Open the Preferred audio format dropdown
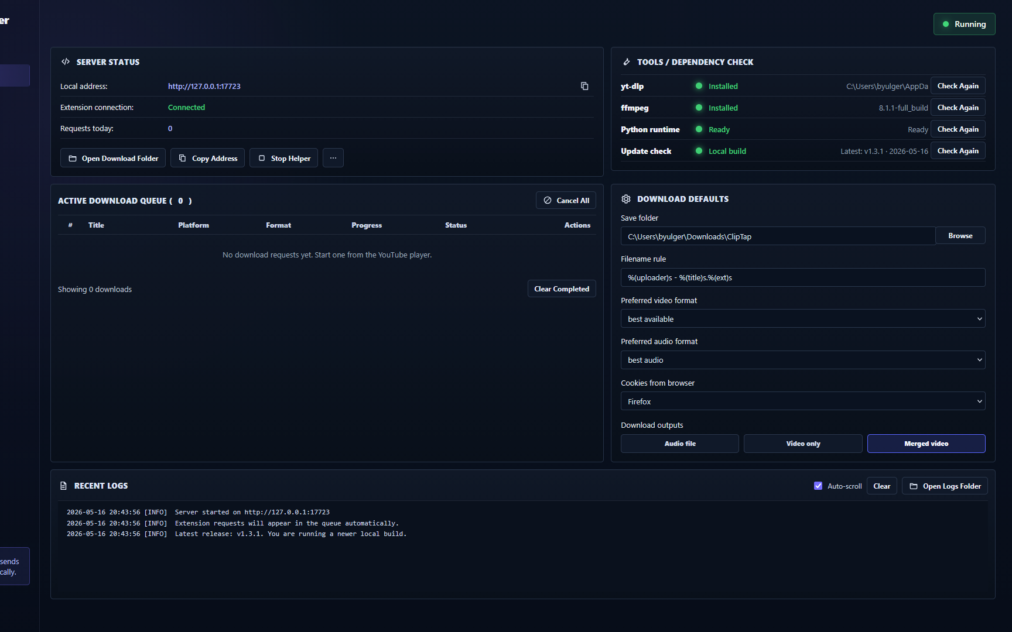This screenshot has height=632, width=1012. (803, 360)
